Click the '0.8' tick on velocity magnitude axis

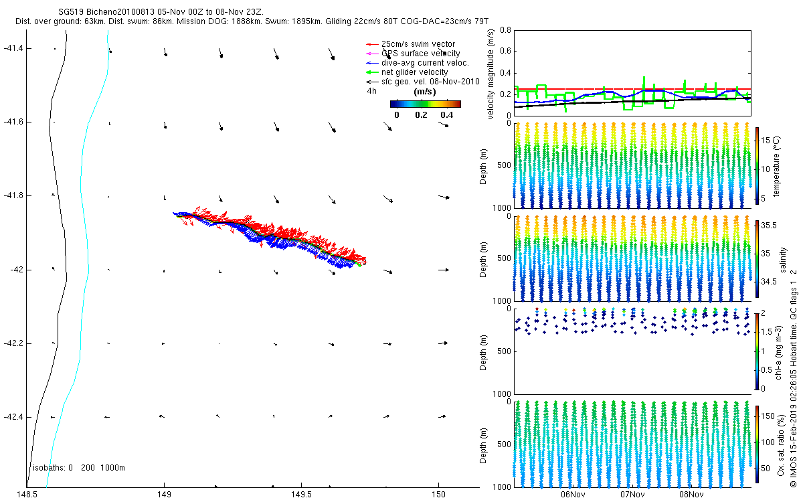pos(505,29)
